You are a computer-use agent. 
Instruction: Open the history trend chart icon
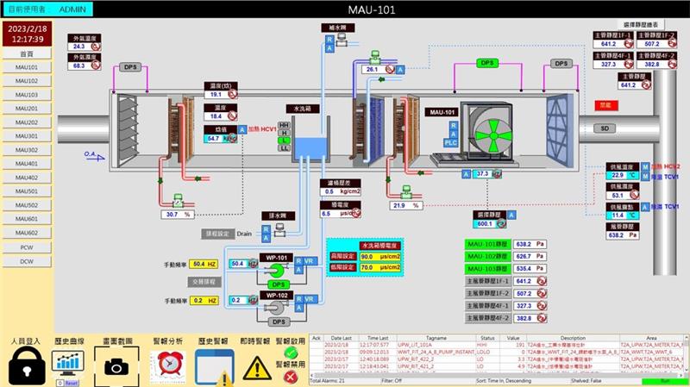pos(68,364)
